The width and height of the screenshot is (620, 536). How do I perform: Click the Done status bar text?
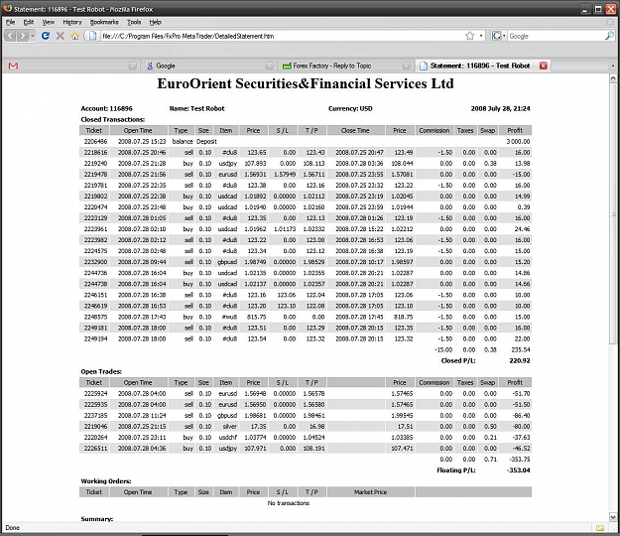(12, 528)
